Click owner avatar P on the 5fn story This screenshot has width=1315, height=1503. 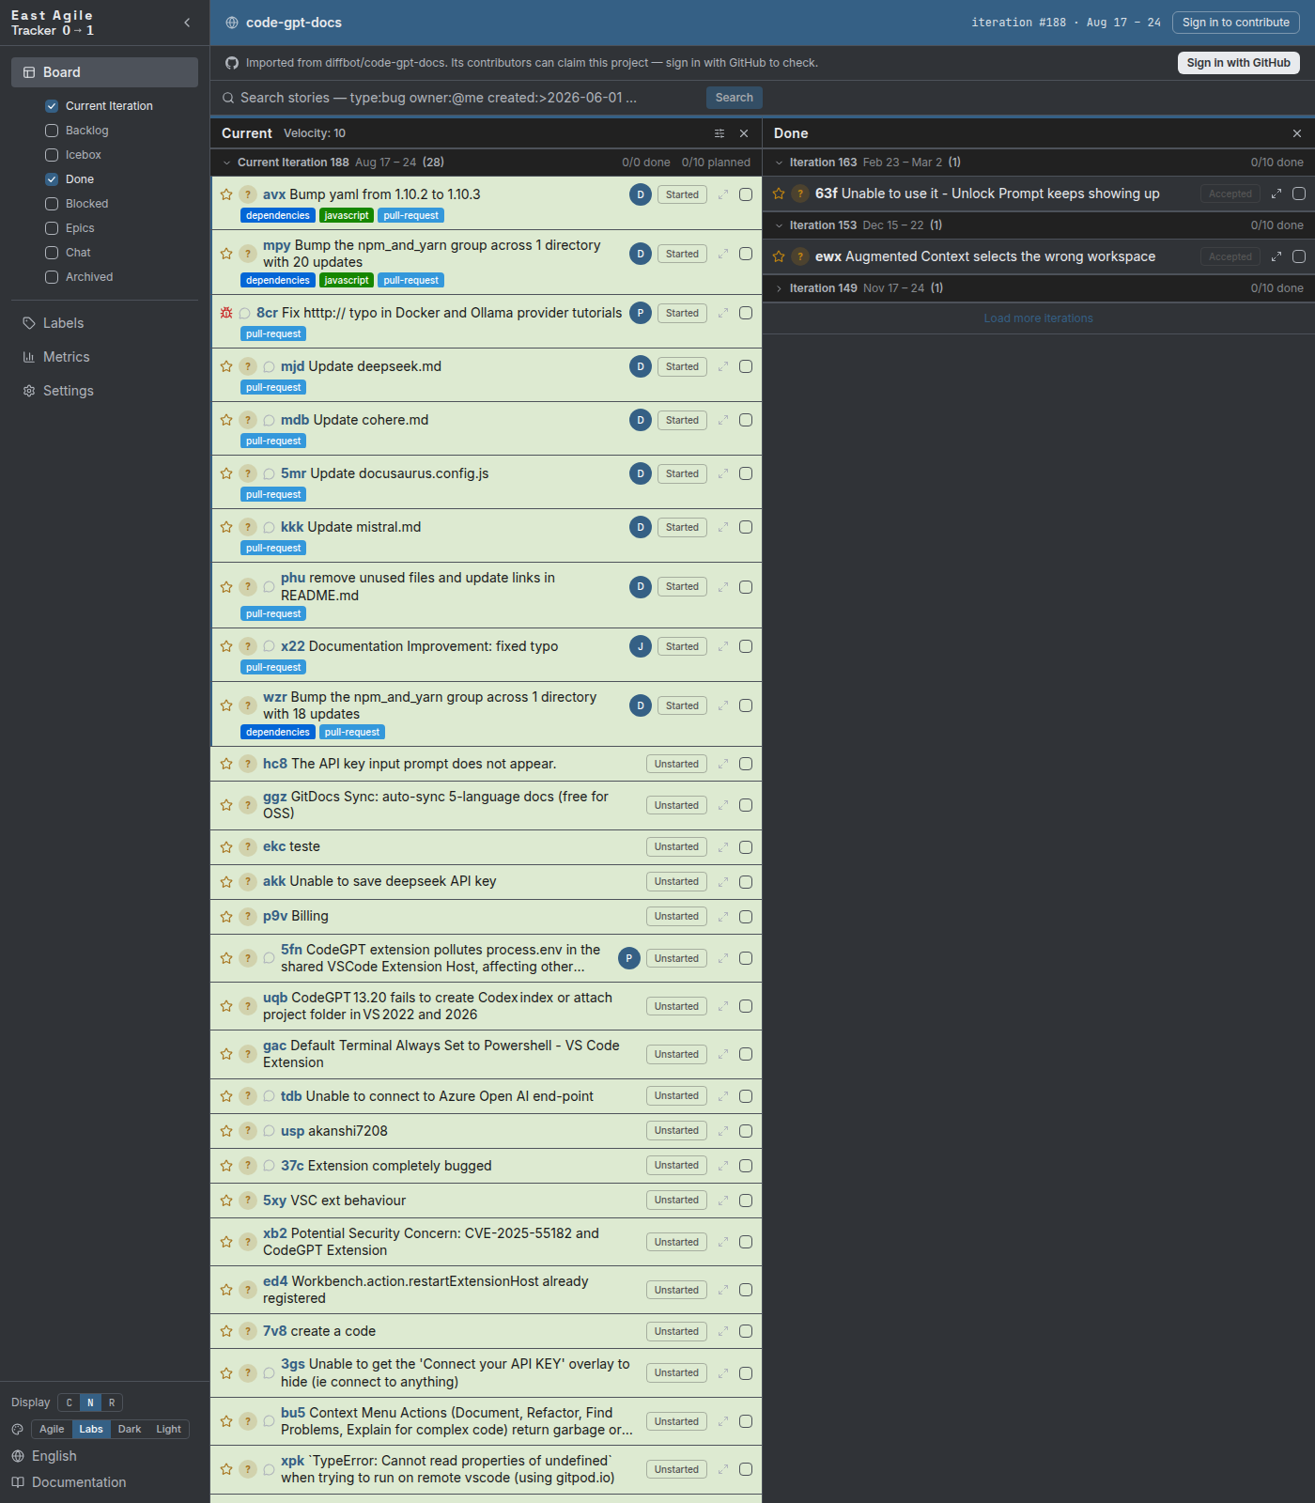pos(629,958)
